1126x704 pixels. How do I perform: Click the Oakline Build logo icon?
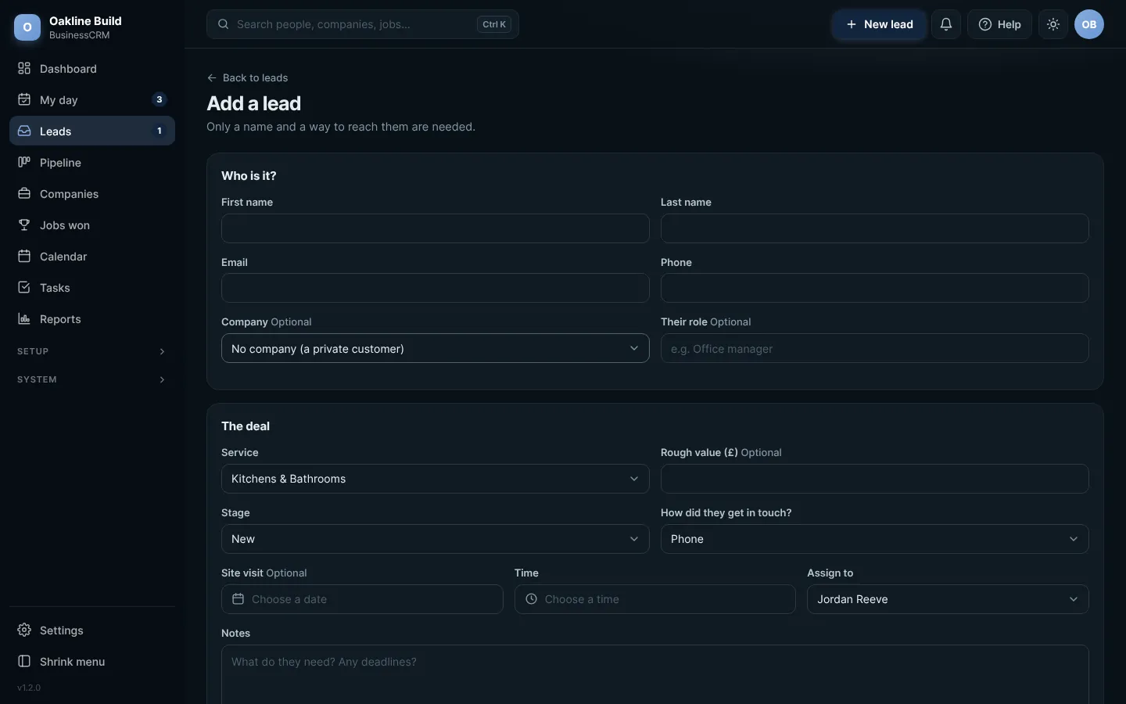pos(27,27)
